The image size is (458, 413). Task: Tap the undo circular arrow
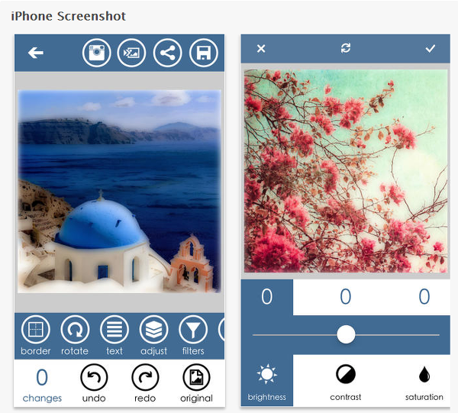click(x=94, y=377)
